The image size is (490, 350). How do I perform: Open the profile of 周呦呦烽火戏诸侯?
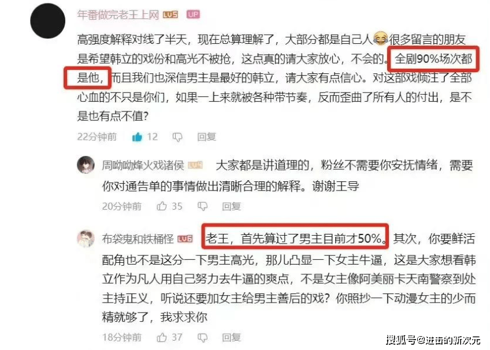pyautogui.click(x=143, y=165)
